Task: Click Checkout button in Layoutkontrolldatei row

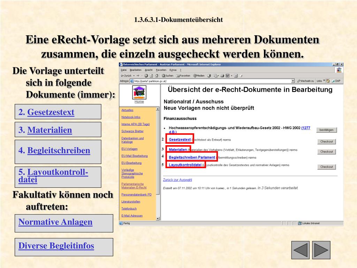Action: (327, 167)
